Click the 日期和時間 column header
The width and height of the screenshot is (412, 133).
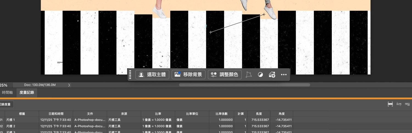coord(56,114)
